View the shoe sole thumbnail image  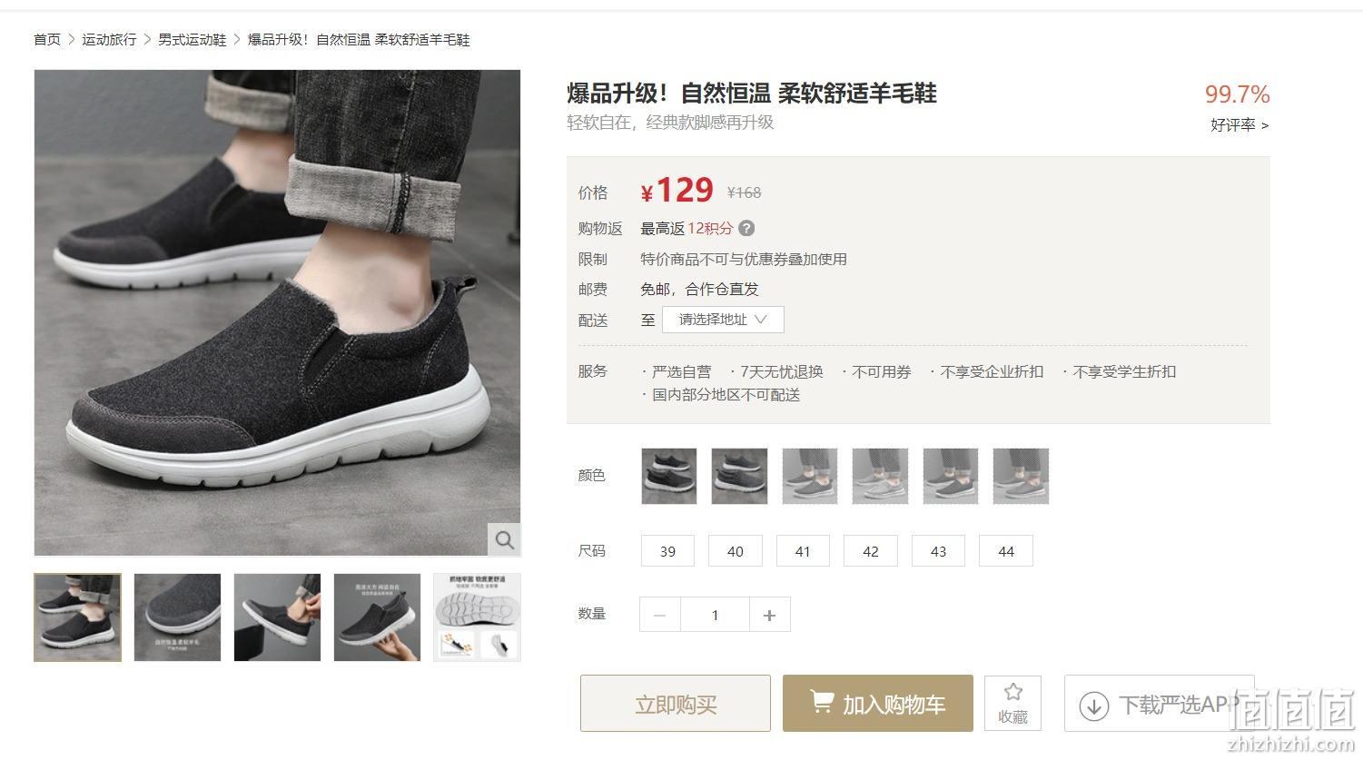tap(477, 617)
